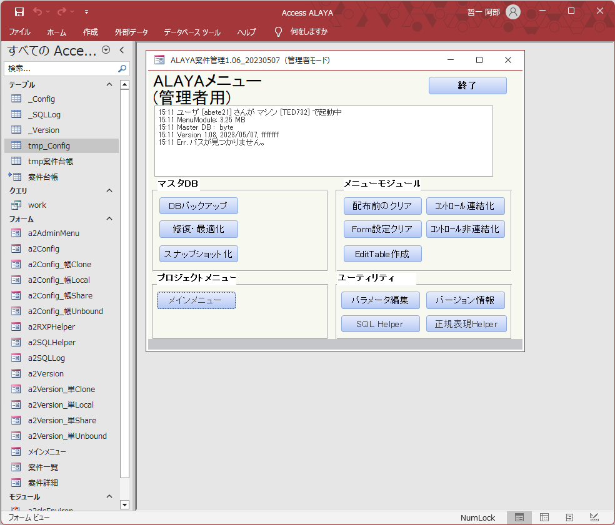Image resolution: width=615 pixels, height=525 pixels.
Task: Click the 修復・最適化 button
Action: 199,229
